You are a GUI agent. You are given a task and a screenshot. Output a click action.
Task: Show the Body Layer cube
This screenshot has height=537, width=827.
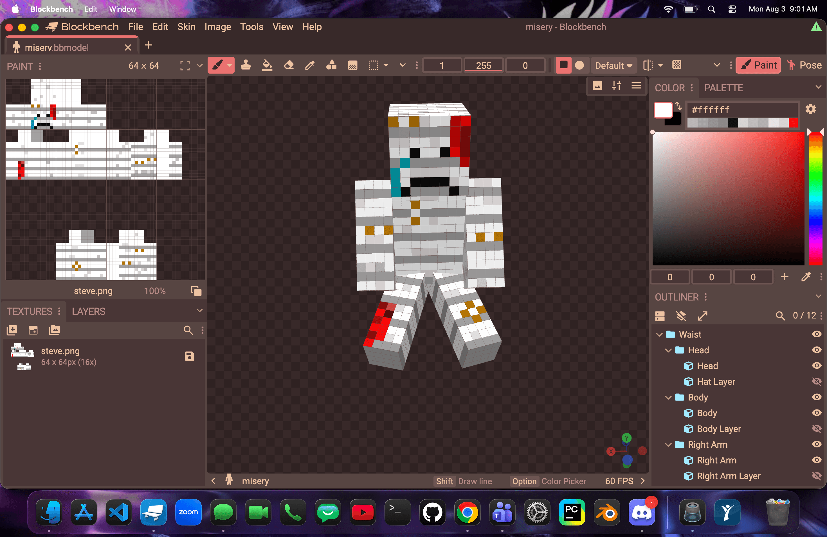click(817, 428)
